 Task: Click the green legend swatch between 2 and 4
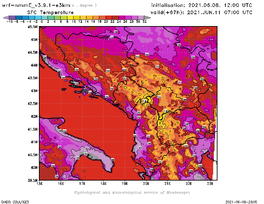(51, 17)
